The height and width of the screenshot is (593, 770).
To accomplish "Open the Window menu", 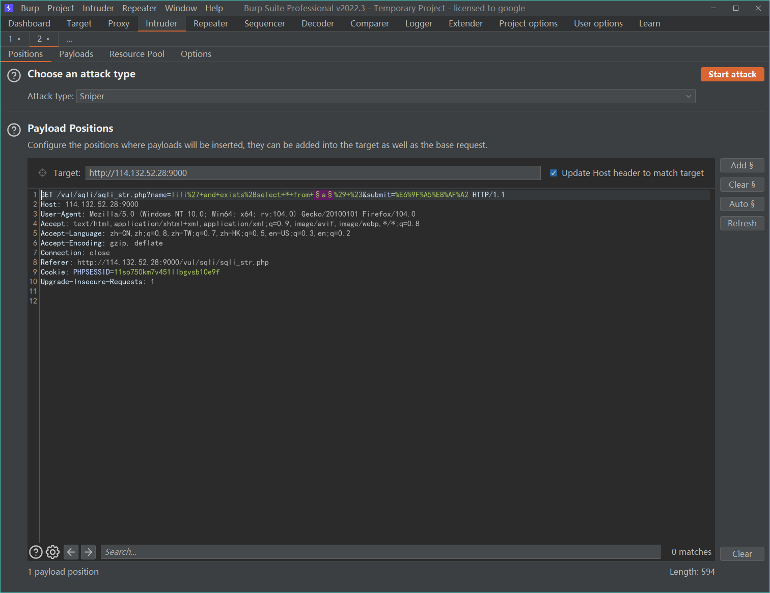I will point(181,8).
